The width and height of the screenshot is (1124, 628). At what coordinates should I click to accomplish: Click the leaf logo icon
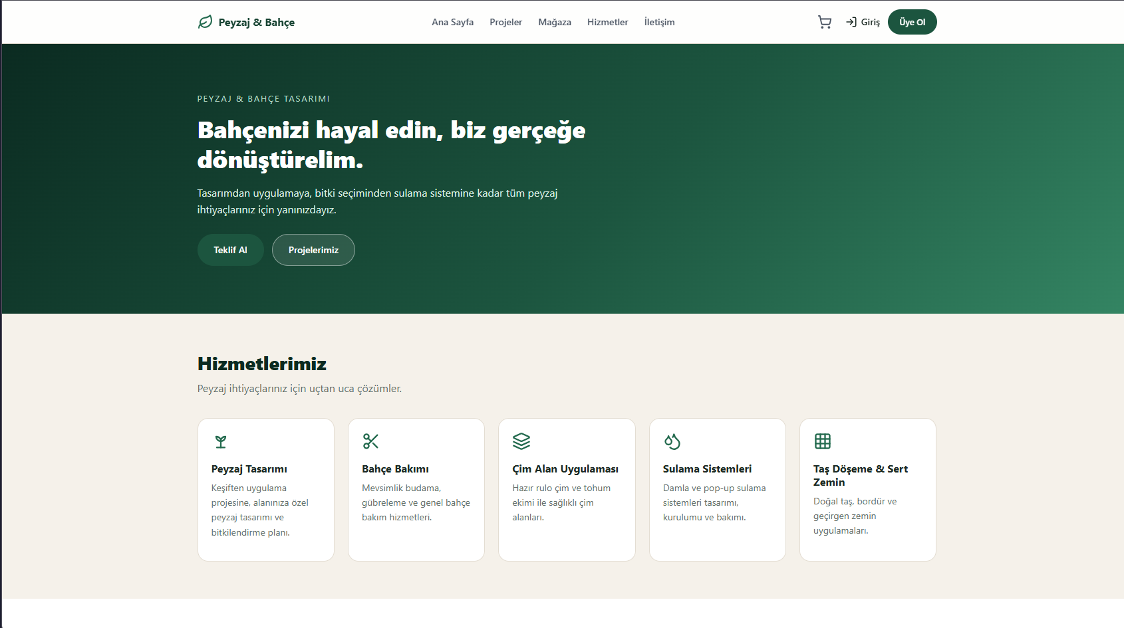click(x=205, y=22)
